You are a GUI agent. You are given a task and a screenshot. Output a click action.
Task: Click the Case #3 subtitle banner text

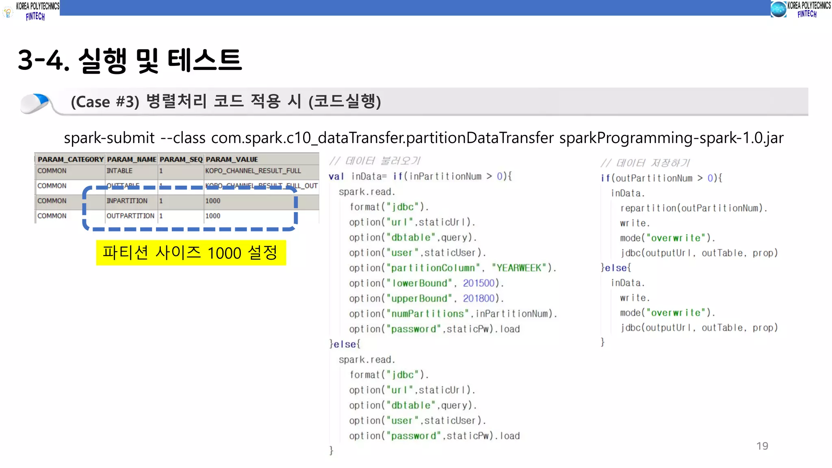[226, 102]
